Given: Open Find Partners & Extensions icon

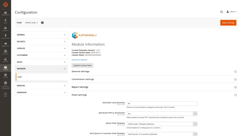Looking at the screenshot, I should pyautogui.click(x=6, y=85).
